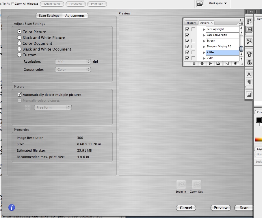Uncheck Automatically detect multiple pictures
Screen dimensions: 262x218
click(20, 95)
